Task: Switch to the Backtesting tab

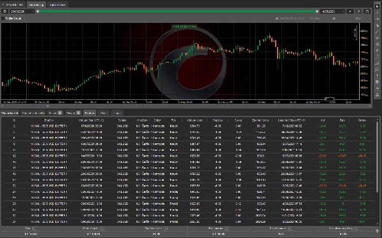Action: coord(36,4)
